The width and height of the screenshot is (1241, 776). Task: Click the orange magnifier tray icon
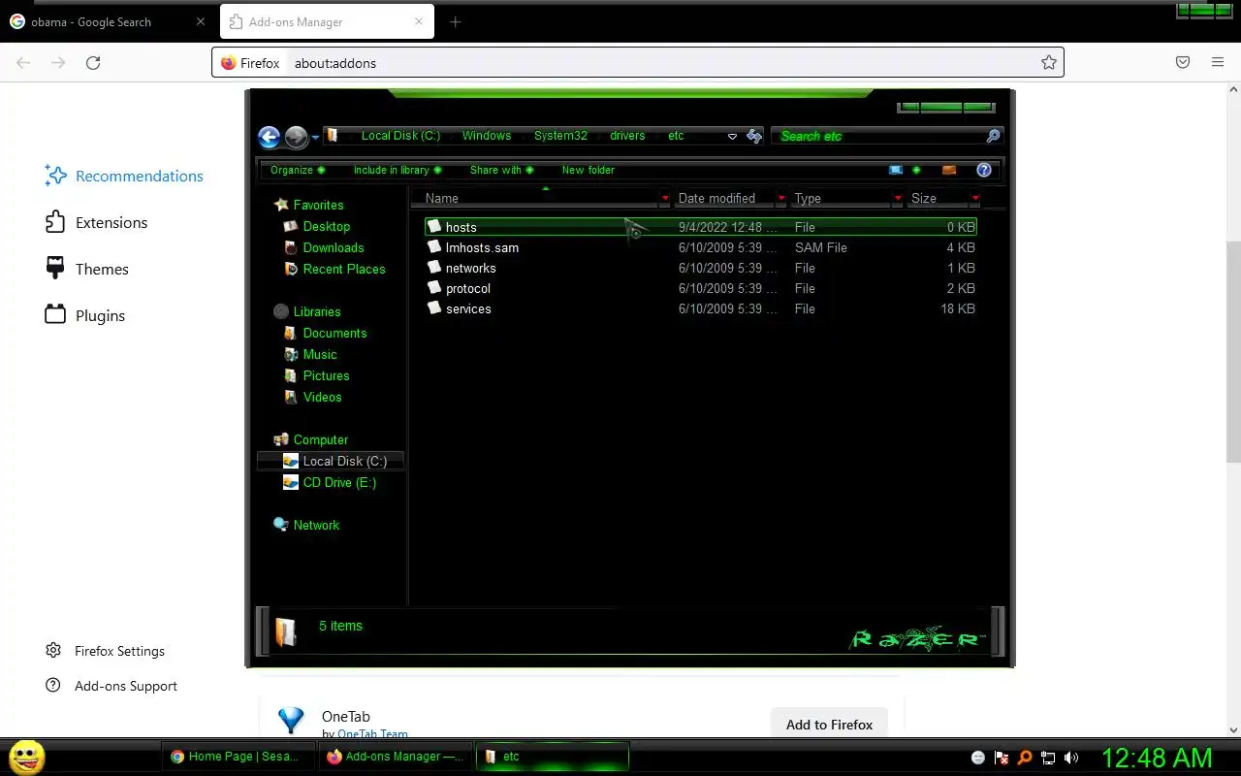[1025, 758]
